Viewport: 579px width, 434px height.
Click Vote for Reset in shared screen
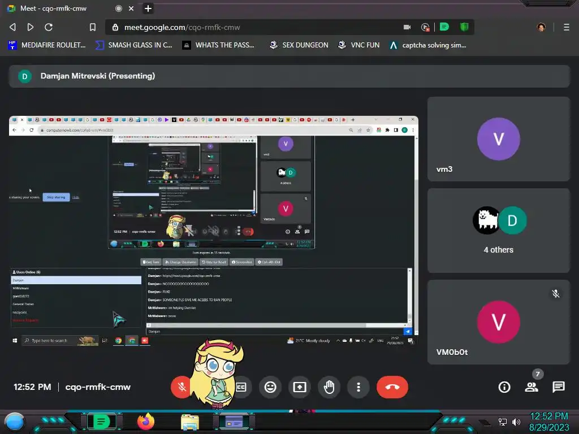214,262
